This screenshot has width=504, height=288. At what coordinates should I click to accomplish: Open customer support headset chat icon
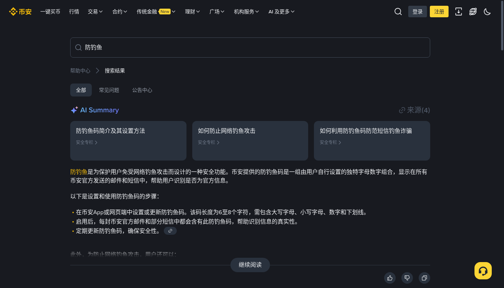483,271
